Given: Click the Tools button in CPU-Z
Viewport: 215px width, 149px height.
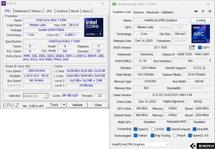Looking at the screenshot, I should pyautogui.click(x=54, y=105).
